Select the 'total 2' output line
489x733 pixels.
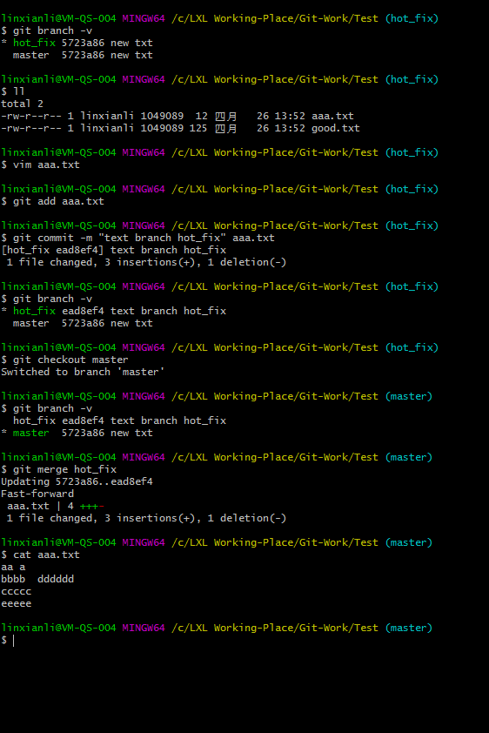pos(22,104)
